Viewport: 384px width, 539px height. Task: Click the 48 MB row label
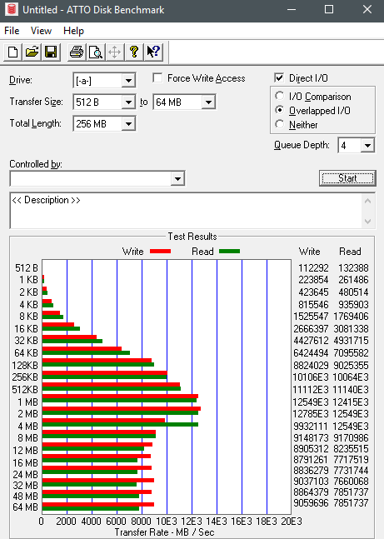pos(25,497)
